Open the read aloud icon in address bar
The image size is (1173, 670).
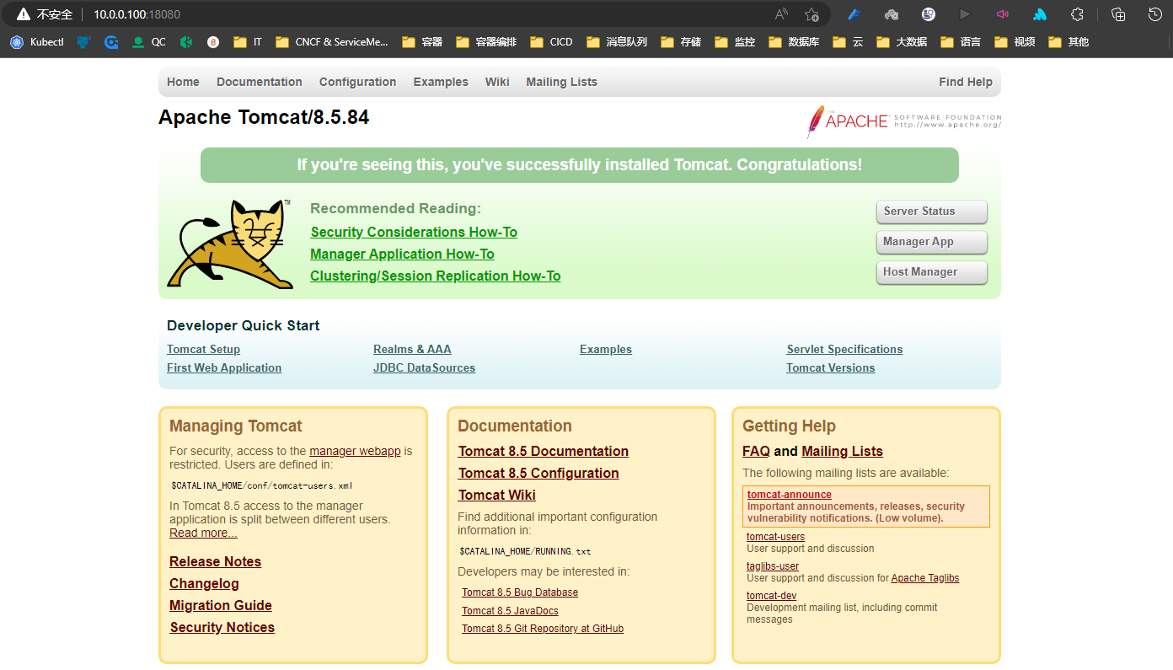pos(781,14)
